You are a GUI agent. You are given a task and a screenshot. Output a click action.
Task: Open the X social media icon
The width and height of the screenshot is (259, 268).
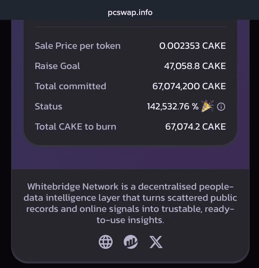[x=156, y=242]
